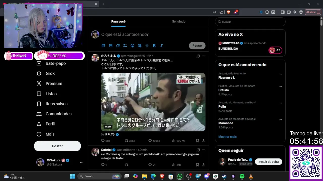Open more options on Gabriel's post
This screenshot has width=323, height=181.
tap(204, 150)
